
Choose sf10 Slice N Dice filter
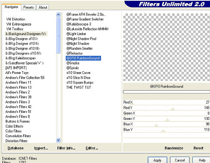[x=78, y=78]
